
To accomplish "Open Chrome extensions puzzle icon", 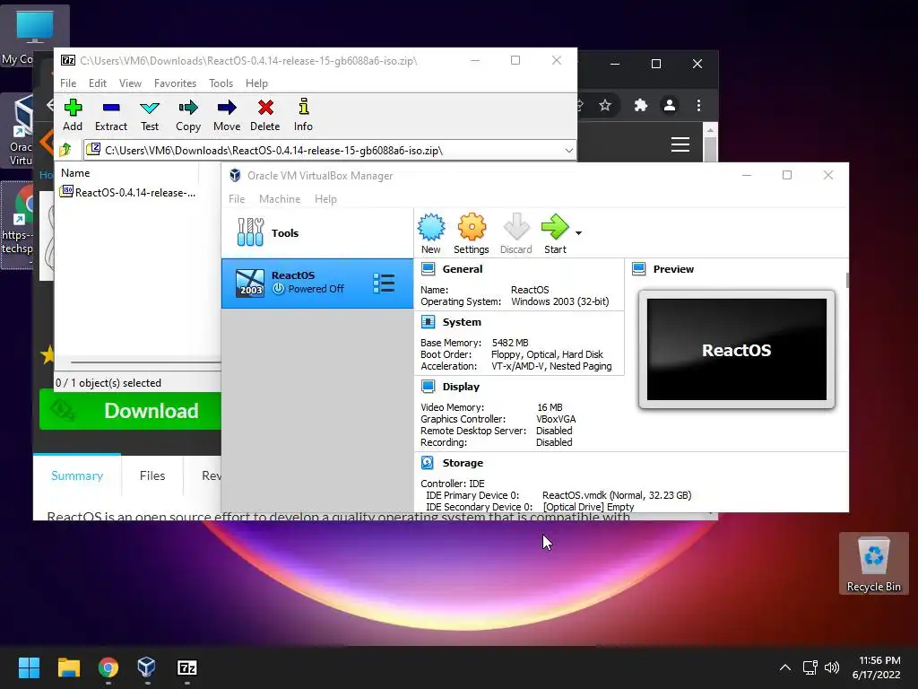I will [641, 106].
